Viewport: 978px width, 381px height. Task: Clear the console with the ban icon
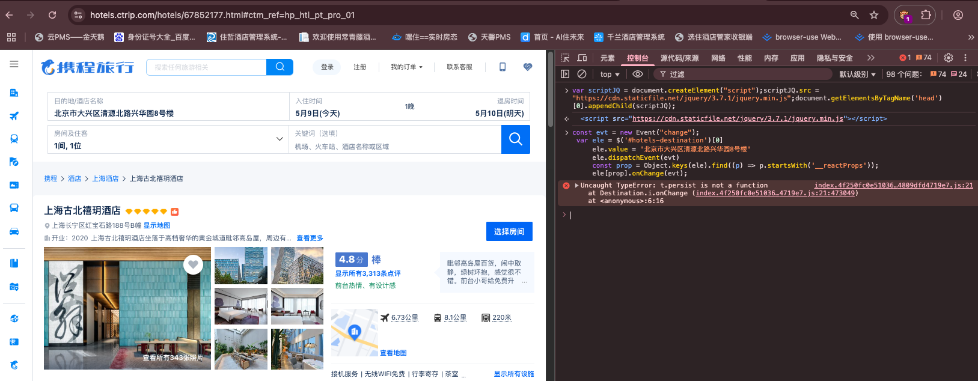(582, 74)
